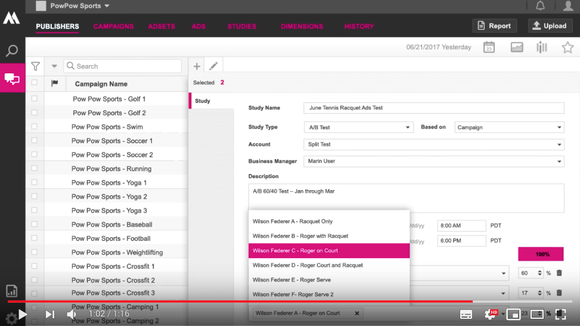This screenshot has height=326, width=580.
Task: Click the Upload button
Action: 550,26
